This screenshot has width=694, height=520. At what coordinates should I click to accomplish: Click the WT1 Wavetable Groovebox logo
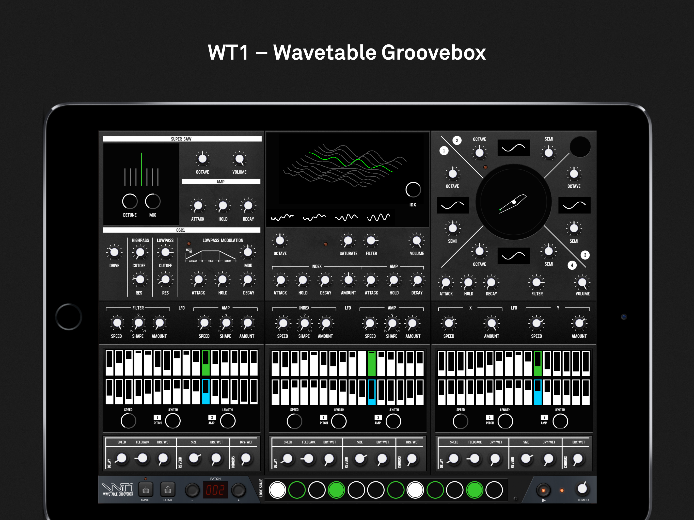tap(118, 490)
